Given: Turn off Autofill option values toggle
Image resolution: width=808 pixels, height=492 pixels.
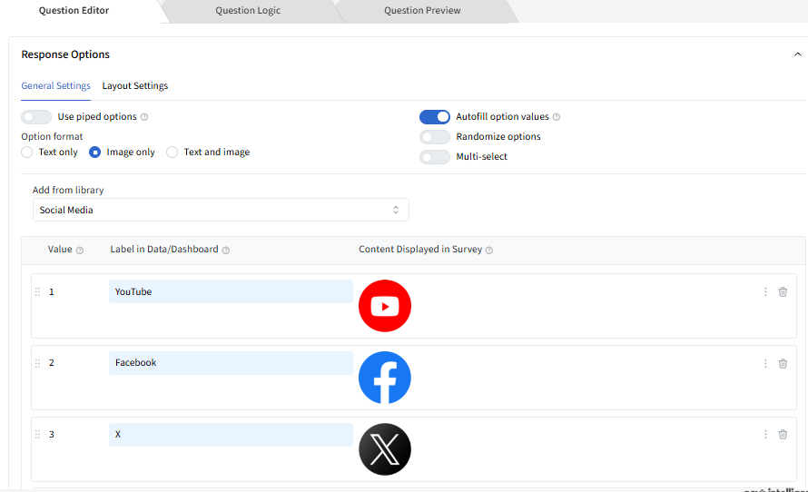Looking at the screenshot, I should coord(435,117).
